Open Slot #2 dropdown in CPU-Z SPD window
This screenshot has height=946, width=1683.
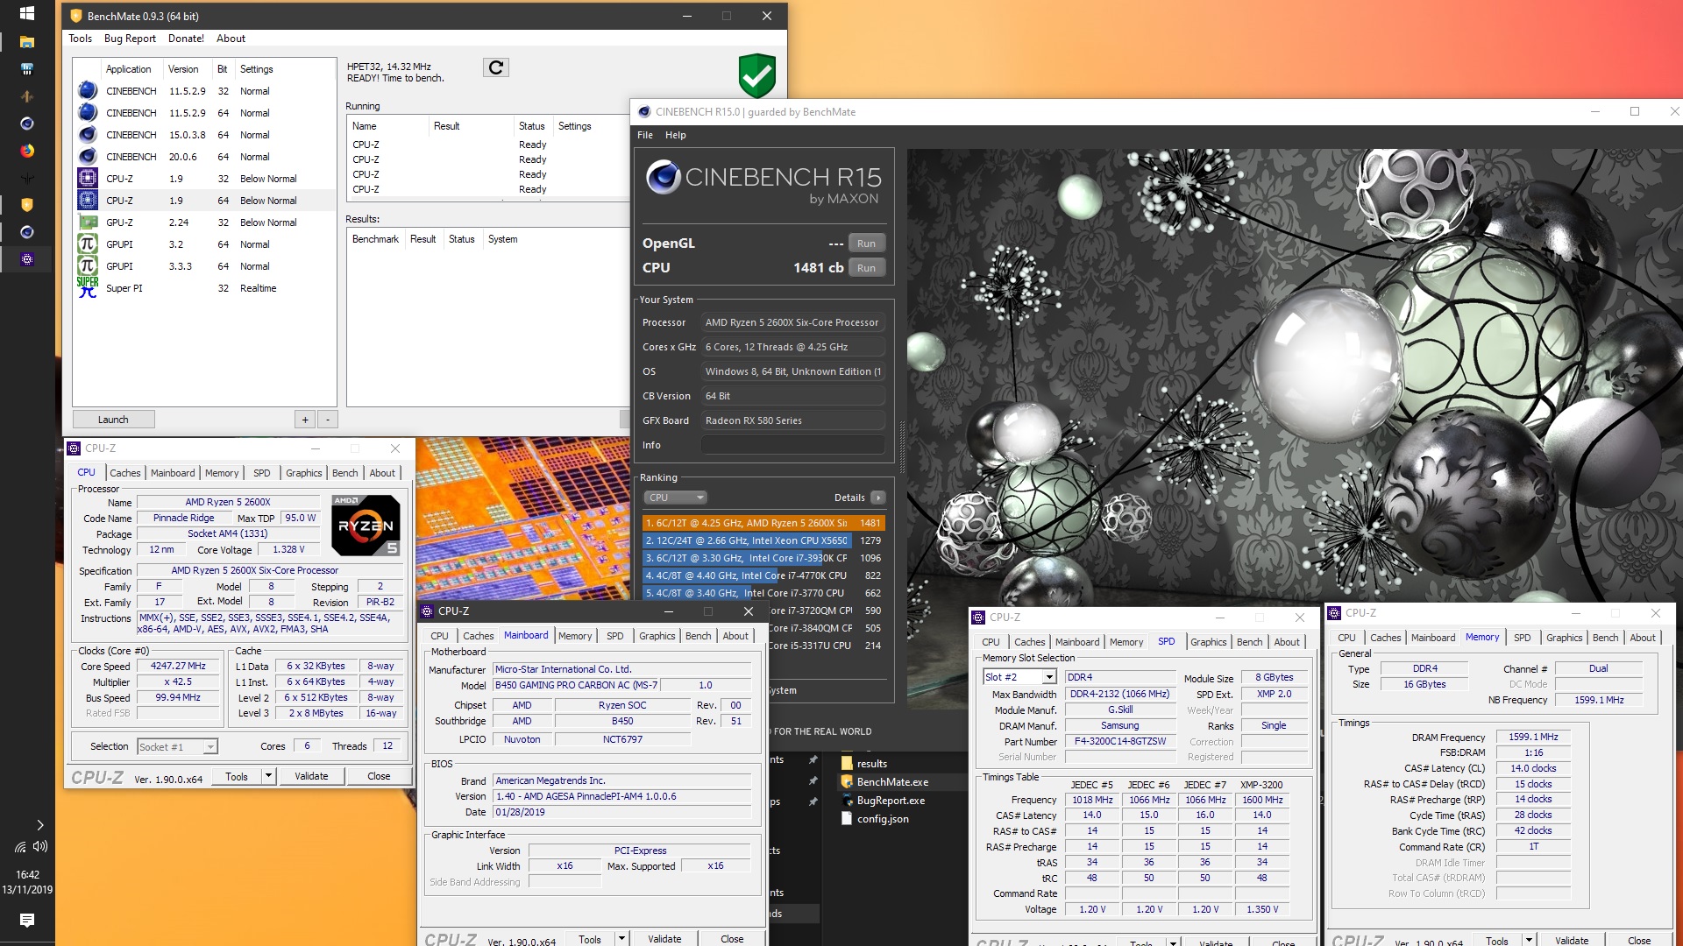pos(1019,677)
